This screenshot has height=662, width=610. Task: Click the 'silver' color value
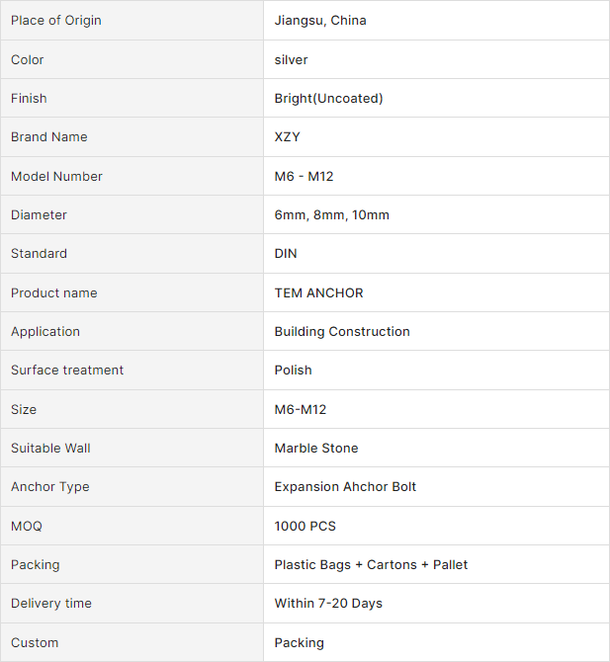pyautogui.click(x=292, y=59)
